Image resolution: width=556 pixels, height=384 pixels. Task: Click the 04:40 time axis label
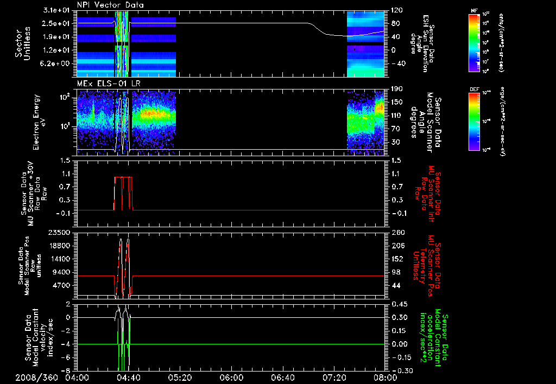point(128,377)
